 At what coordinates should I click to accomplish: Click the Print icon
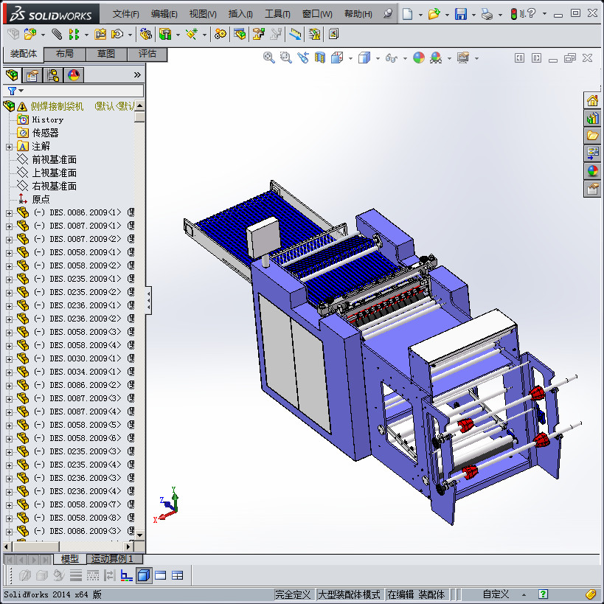click(487, 15)
